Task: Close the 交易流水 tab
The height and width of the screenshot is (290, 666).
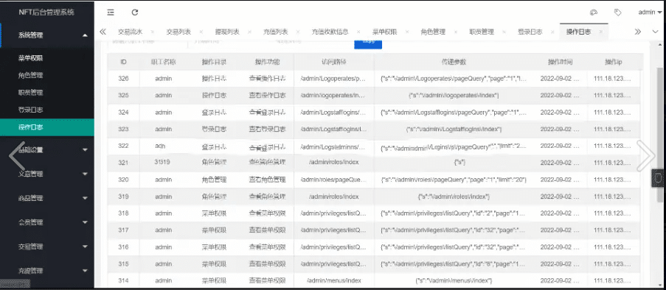Action: click(153, 32)
